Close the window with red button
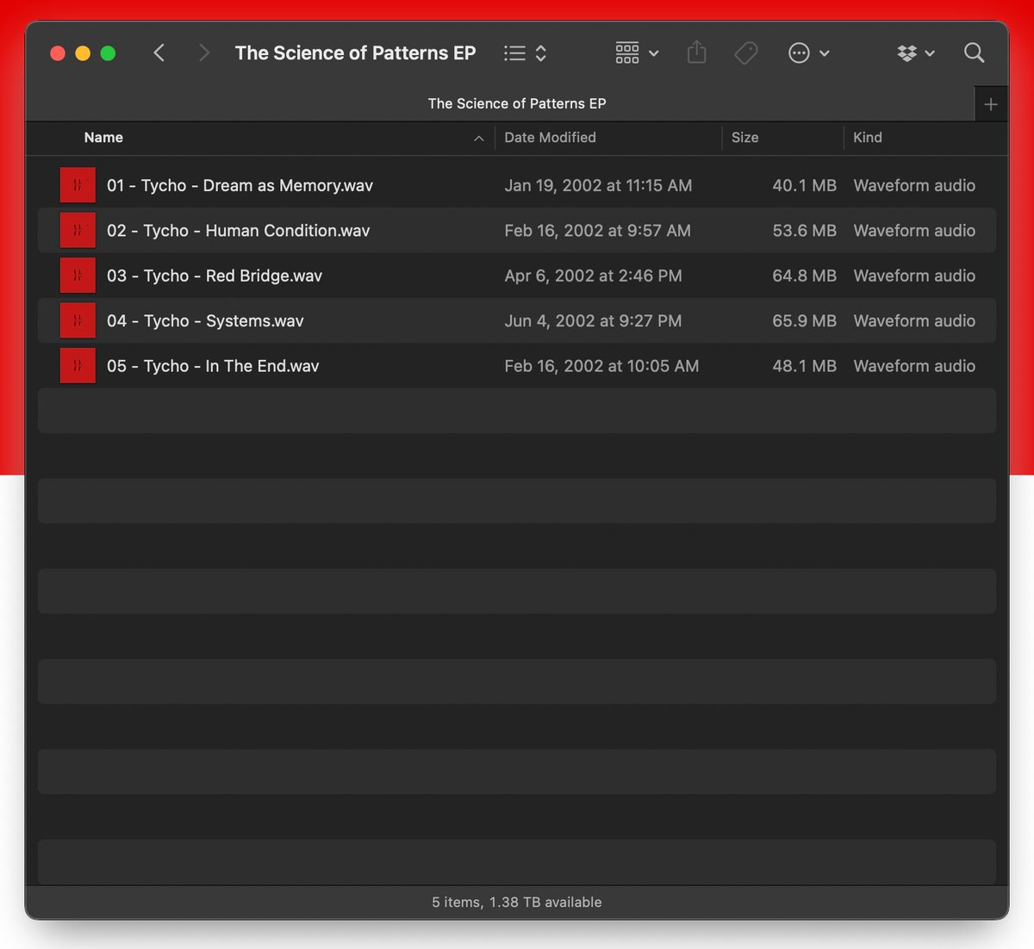1034x949 pixels. click(x=58, y=53)
